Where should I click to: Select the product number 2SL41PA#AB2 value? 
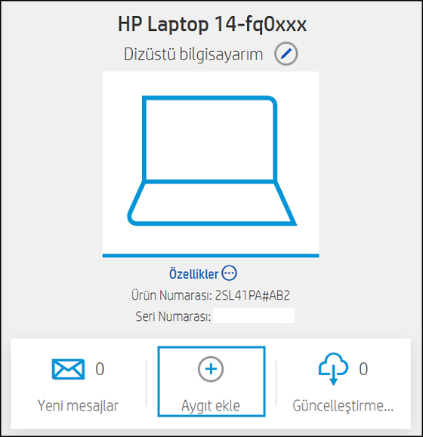coord(252,295)
